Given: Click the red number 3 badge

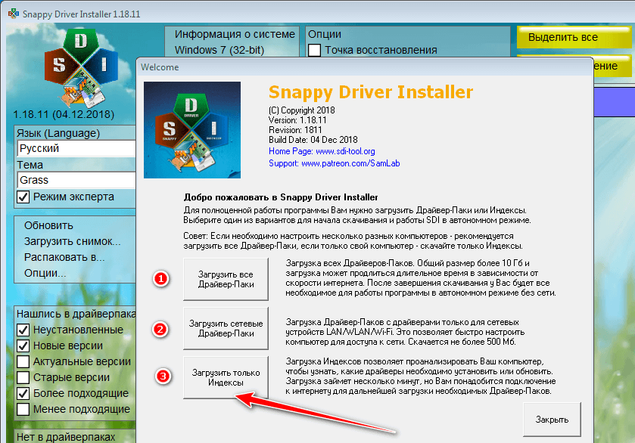Looking at the screenshot, I should pyautogui.click(x=163, y=376).
